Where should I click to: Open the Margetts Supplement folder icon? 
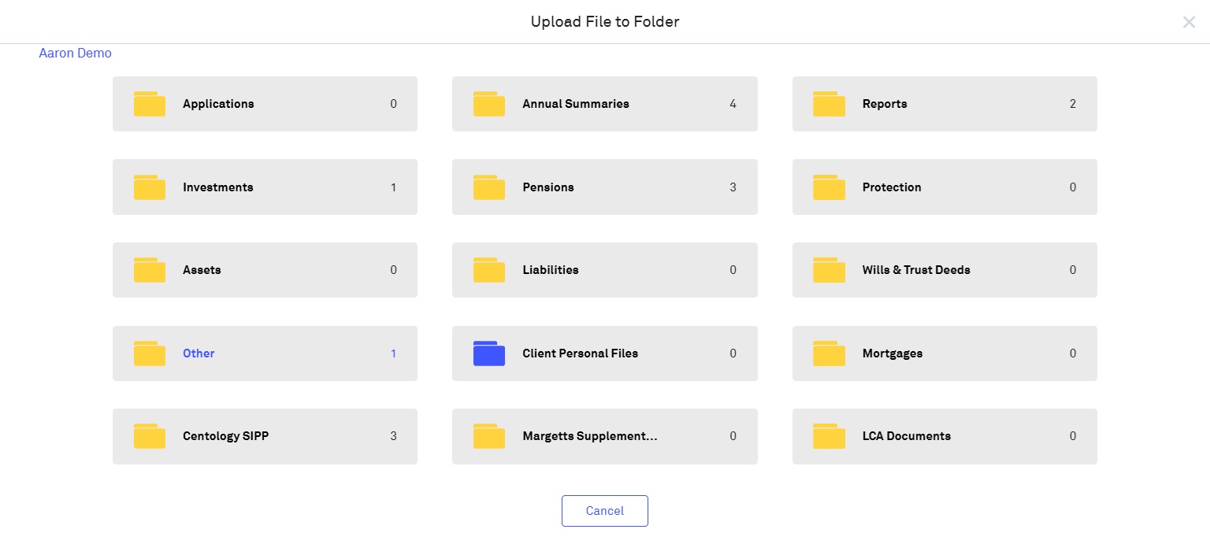489,436
